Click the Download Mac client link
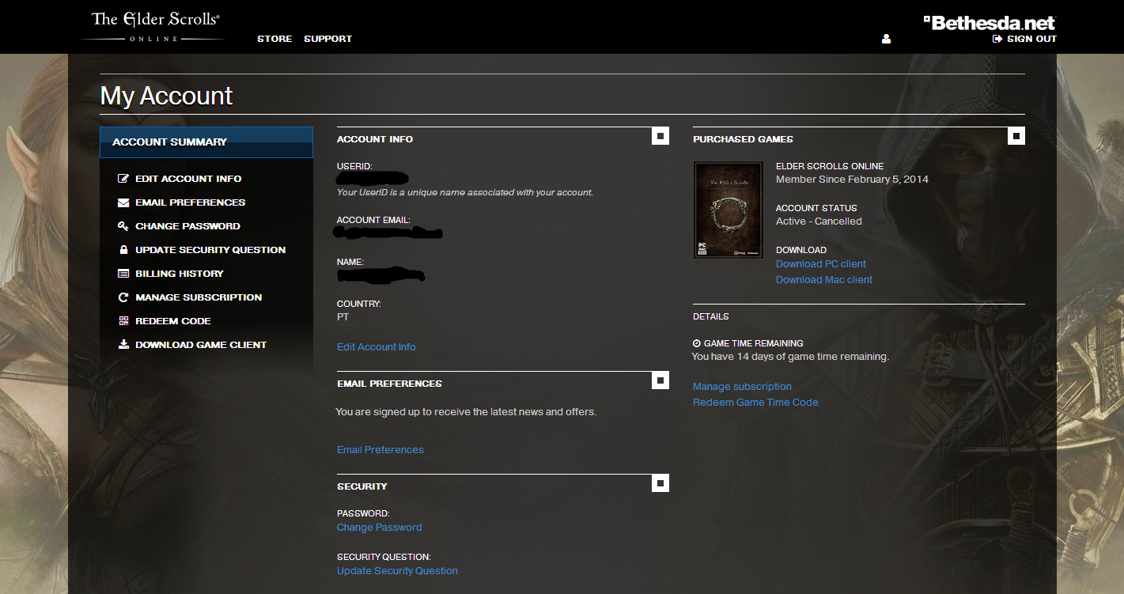Viewport: 1124px width, 594px height. click(x=824, y=280)
